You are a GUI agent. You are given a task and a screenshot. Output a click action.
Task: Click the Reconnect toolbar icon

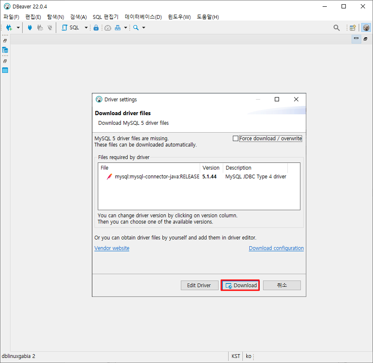click(x=40, y=28)
